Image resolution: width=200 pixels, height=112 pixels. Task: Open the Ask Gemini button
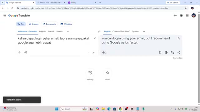(x=173, y=2)
